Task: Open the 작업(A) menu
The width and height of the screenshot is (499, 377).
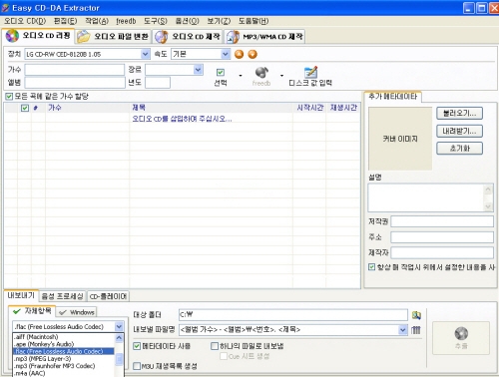Action: coord(97,21)
